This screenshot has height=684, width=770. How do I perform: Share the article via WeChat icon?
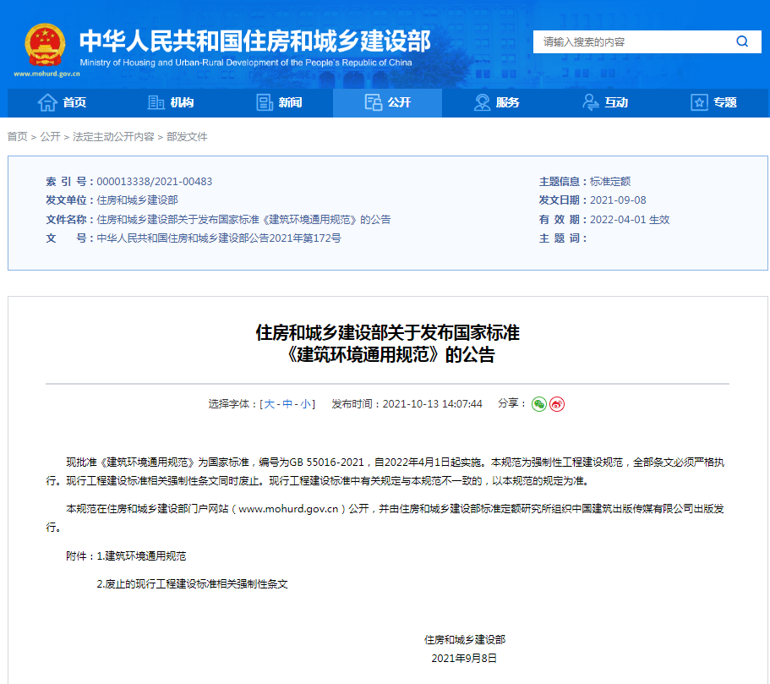(539, 404)
